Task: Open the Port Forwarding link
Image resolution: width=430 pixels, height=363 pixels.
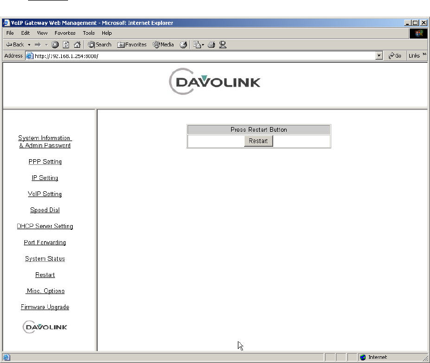Action: tap(45, 242)
